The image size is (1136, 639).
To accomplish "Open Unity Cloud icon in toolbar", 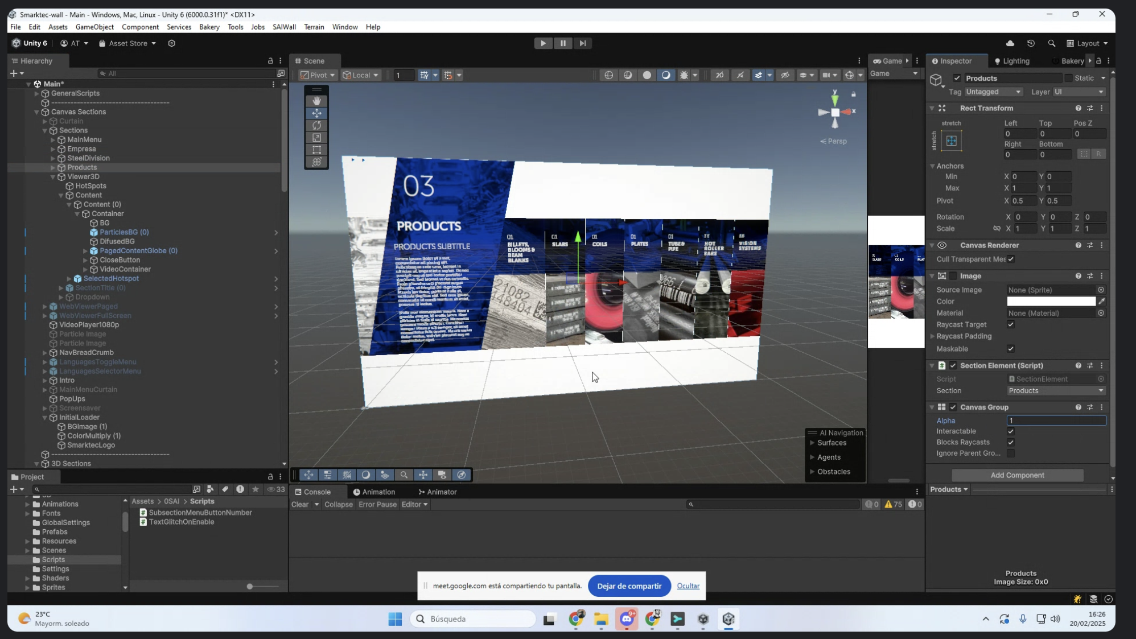I will [x=1010, y=43].
